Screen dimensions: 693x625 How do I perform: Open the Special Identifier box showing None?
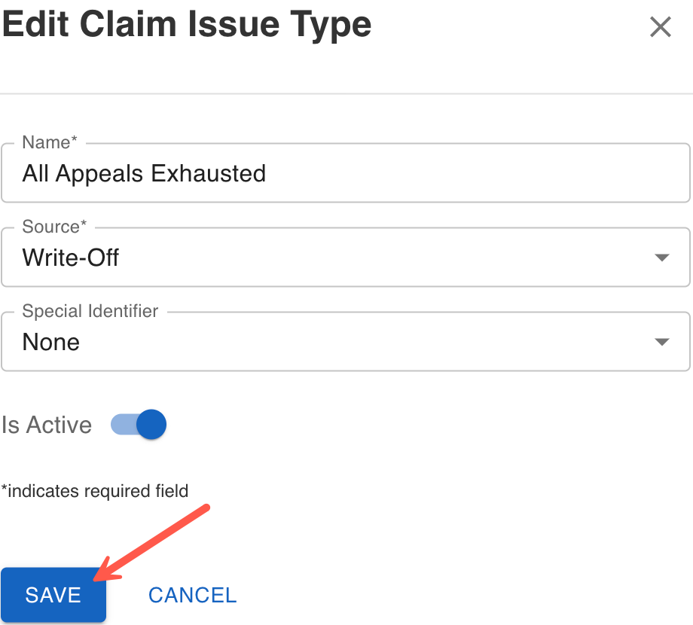[x=331, y=343]
